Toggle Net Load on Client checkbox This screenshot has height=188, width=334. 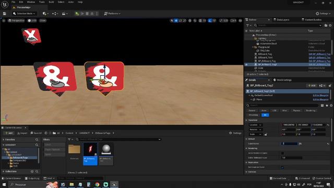coord(282,167)
